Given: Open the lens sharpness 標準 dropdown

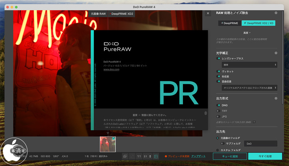Looking at the screenshot, I should pos(249,65).
